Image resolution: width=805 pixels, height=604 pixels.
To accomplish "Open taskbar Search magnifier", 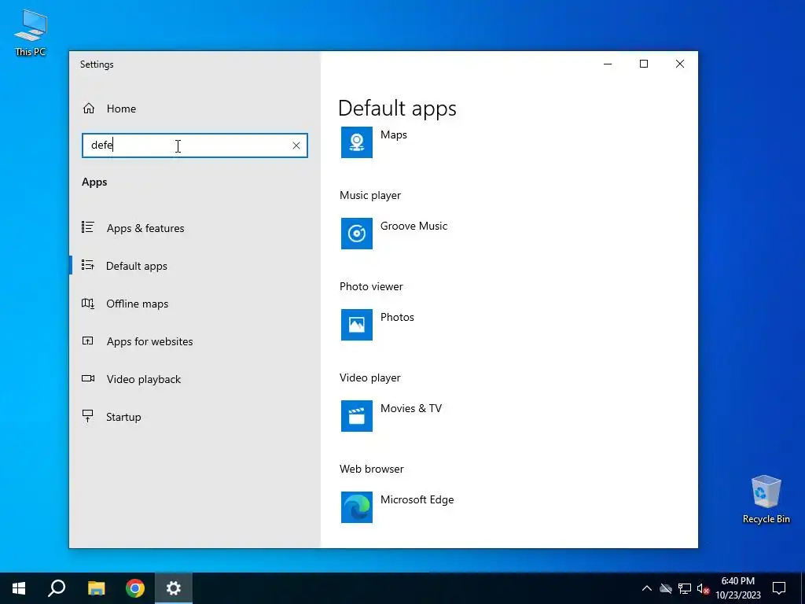I will [57, 588].
